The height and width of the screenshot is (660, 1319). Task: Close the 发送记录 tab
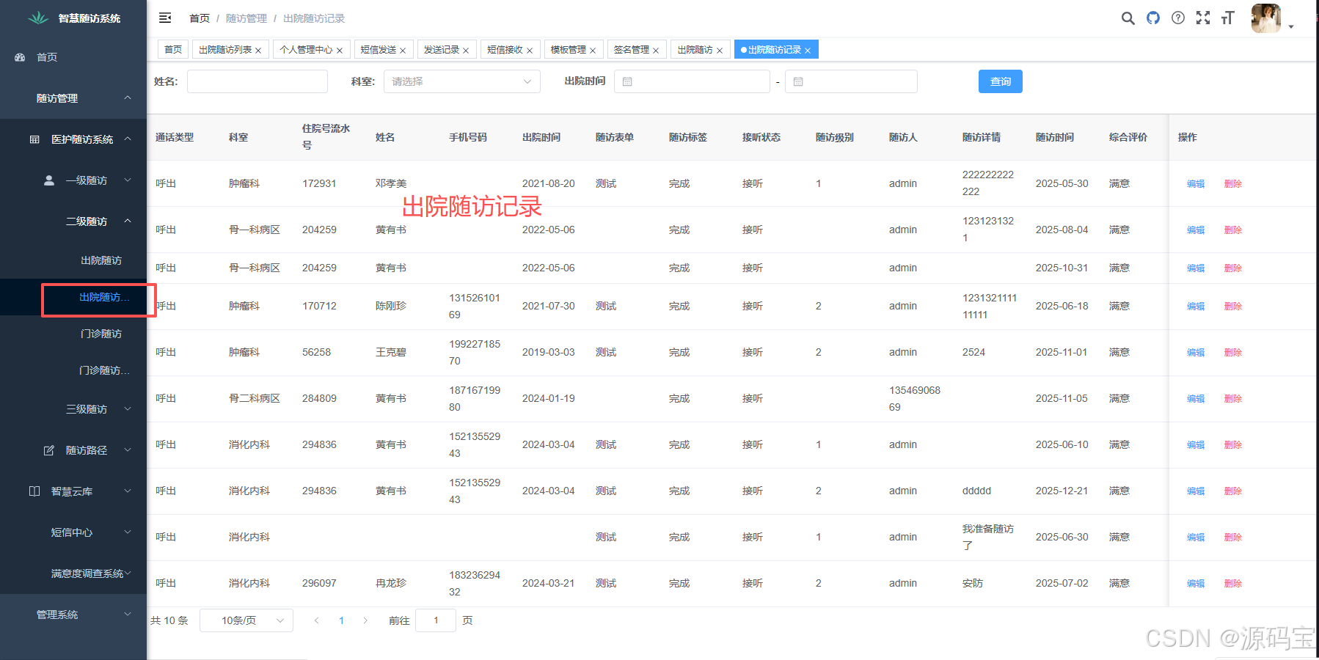click(466, 51)
